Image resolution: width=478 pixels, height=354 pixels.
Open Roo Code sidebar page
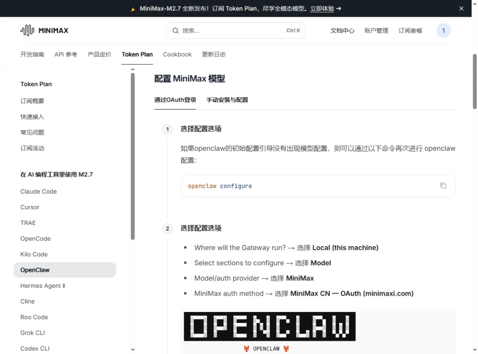coord(34,317)
